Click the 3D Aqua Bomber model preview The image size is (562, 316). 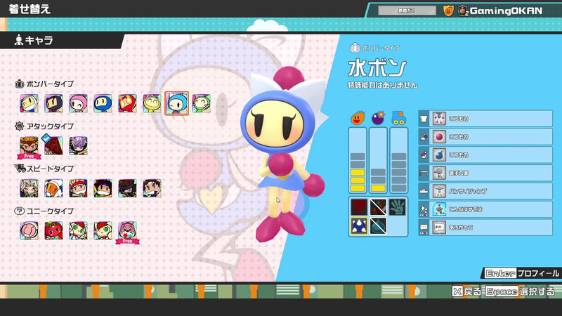[283, 154]
